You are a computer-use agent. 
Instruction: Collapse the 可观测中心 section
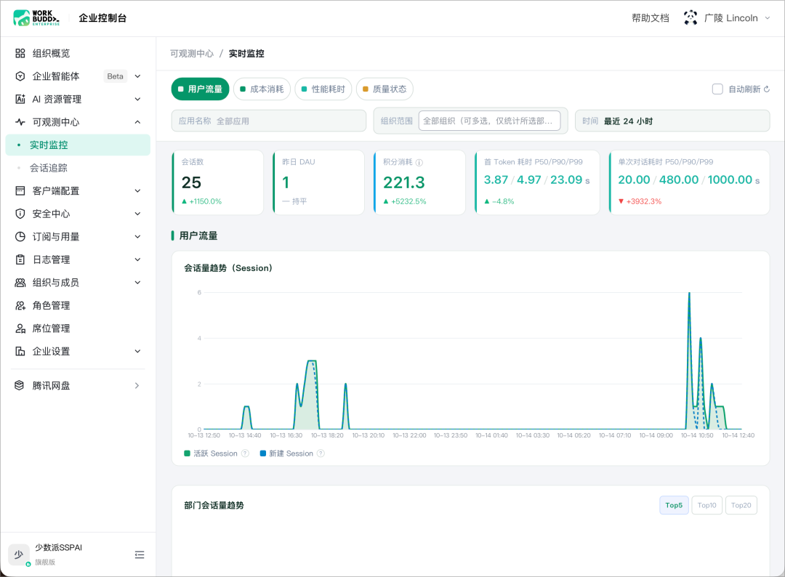(137, 122)
